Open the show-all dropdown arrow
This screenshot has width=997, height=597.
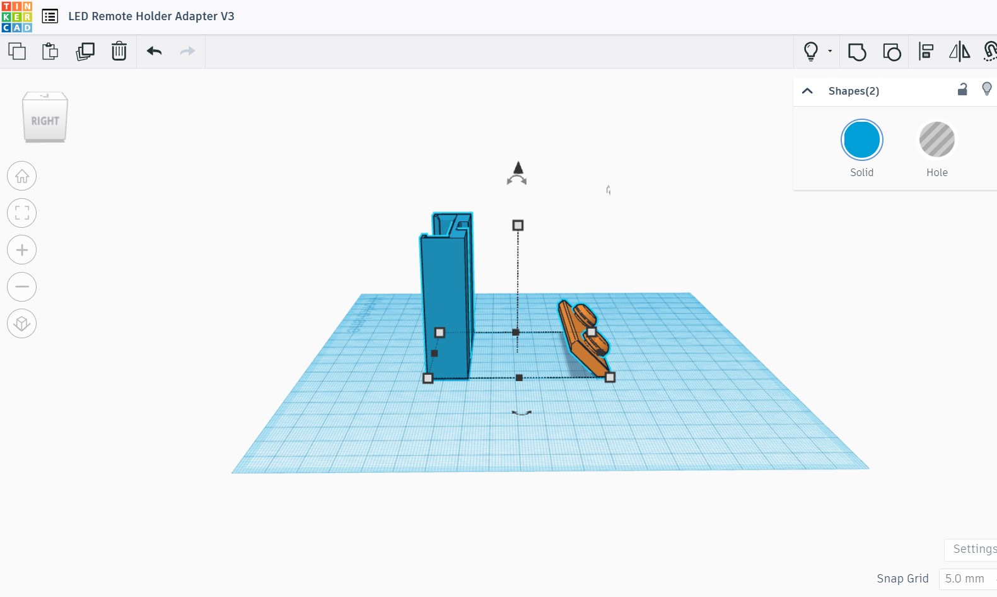tap(830, 51)
